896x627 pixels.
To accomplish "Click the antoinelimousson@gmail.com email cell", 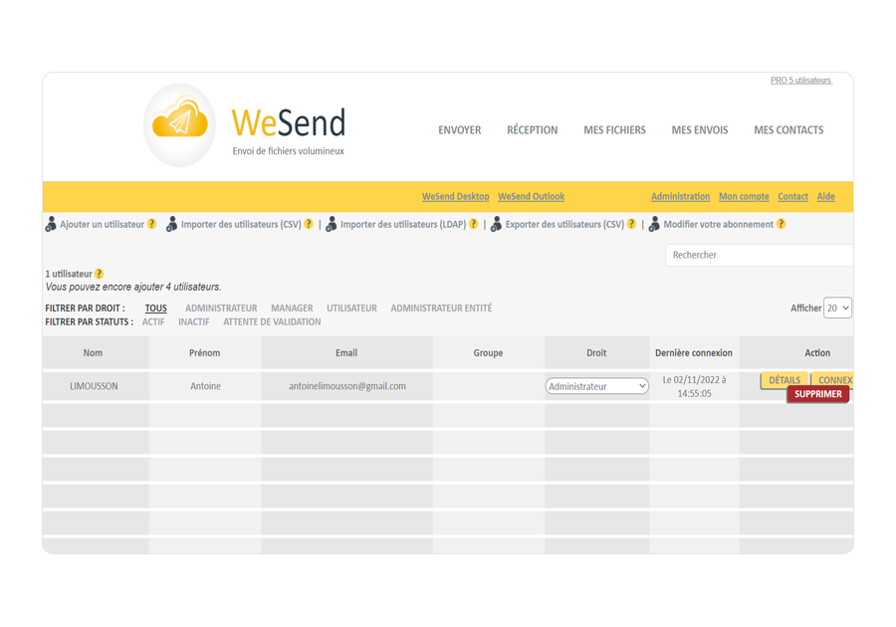I will 347,386.
